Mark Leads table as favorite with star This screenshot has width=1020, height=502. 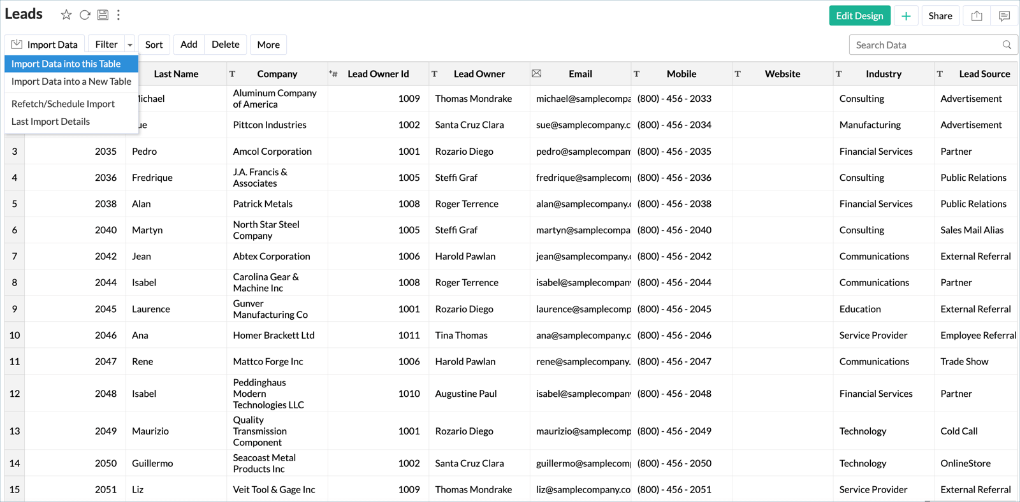click(66, 15)
